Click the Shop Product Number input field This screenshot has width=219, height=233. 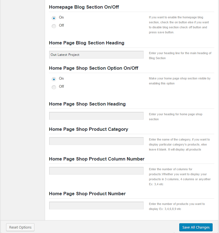(x=96, y=206)
